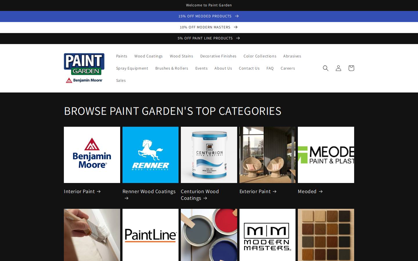
Task: Click the Centurion paint can image
Action: pyautogui.click(x=209, y=155)
